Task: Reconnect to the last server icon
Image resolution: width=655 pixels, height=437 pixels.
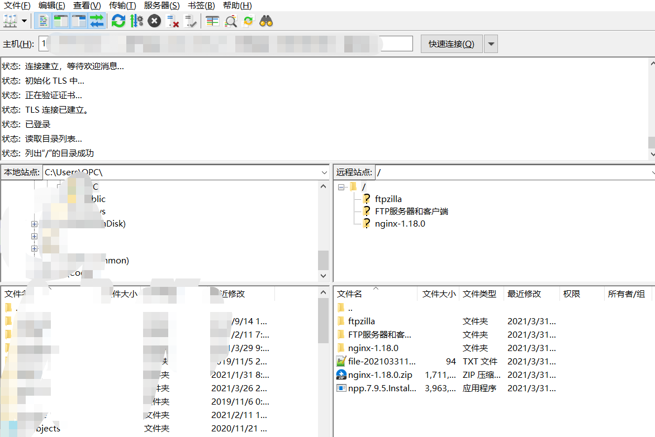Action: 191,21
